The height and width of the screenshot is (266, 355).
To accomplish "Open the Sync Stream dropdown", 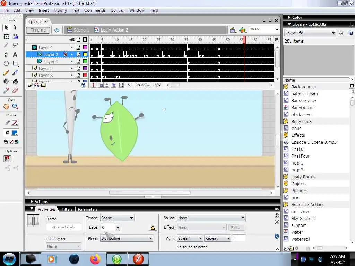I will tap(190, 238).
